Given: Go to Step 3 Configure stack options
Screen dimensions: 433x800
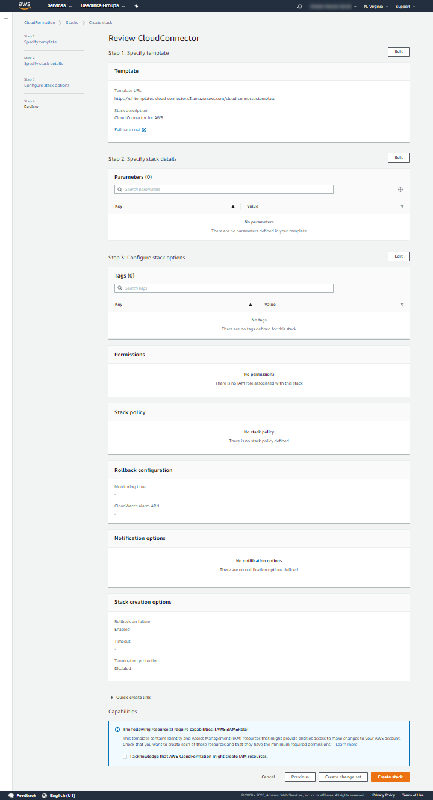Looking at the screenshot, I should (46, 85).
